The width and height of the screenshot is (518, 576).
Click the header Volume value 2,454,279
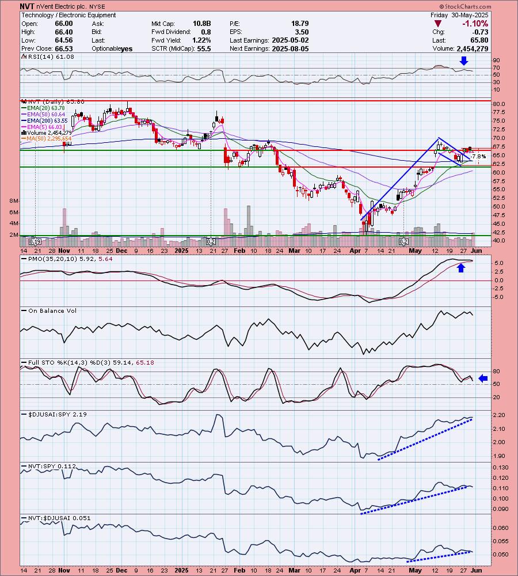point(473,49)
